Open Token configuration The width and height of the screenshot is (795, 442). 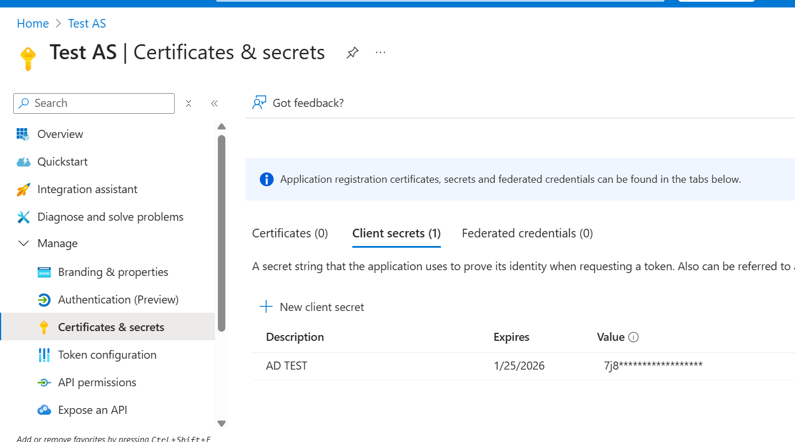pos(107,355)
